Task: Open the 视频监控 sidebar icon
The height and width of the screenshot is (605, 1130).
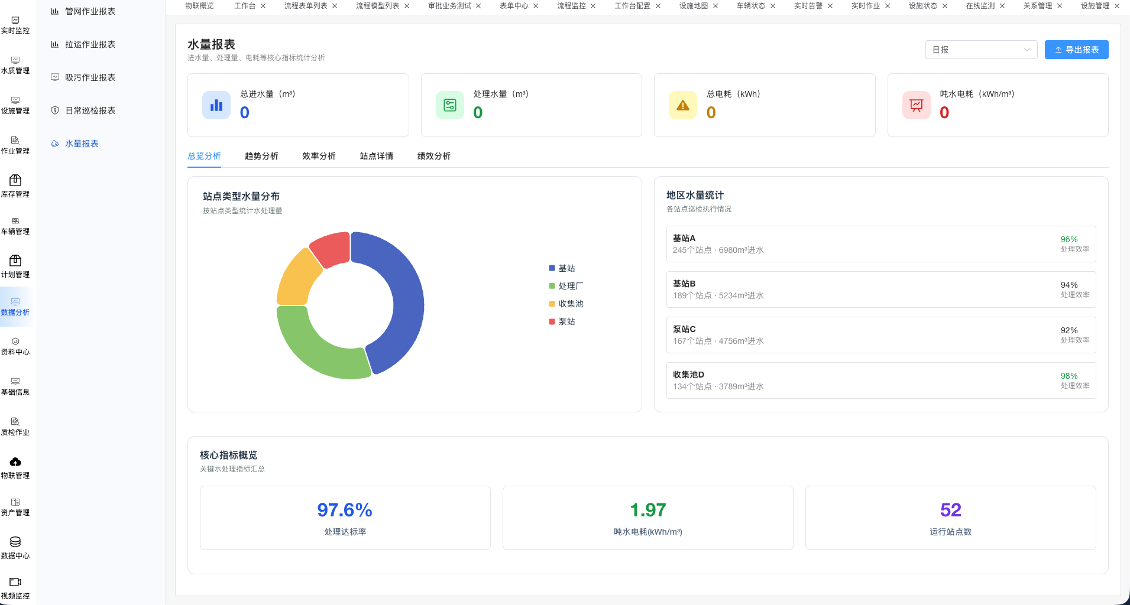Action: (x=15, y=582)
